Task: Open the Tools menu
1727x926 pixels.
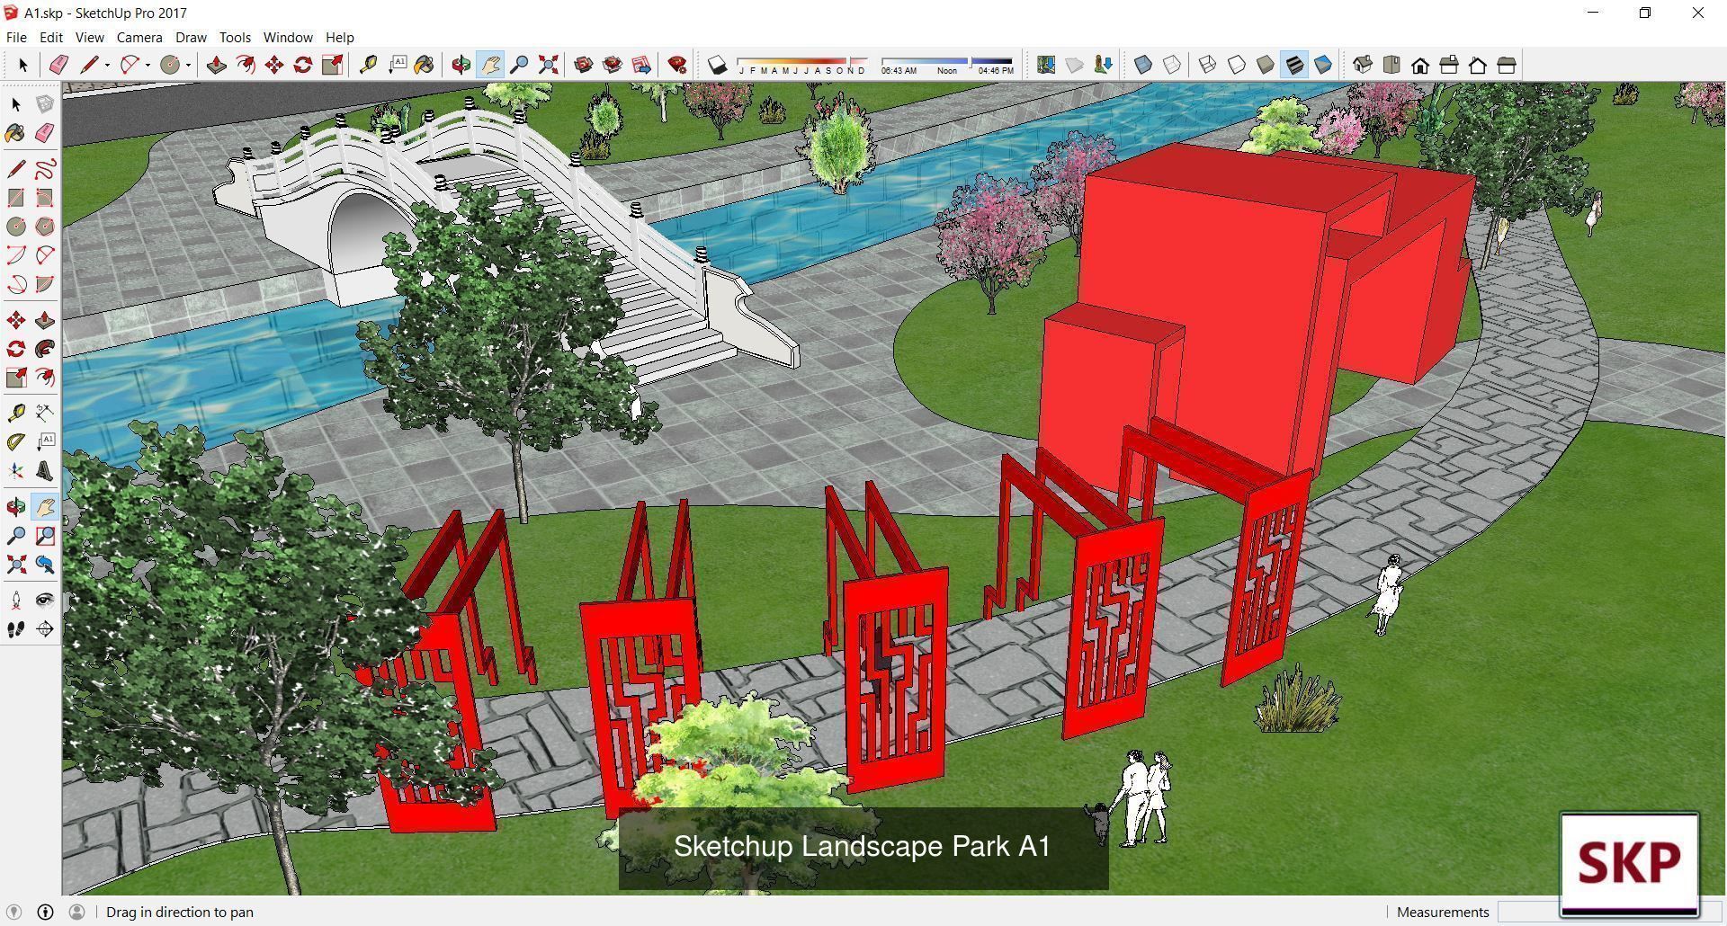Action: point(235,38)
